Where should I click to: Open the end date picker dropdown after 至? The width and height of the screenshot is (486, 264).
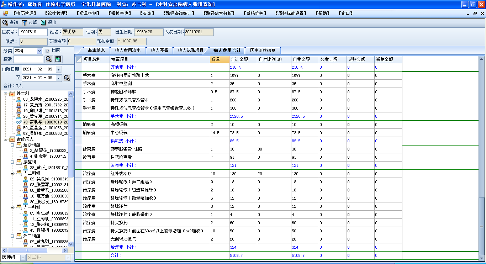pyautogui.click(x=58, y=78)
